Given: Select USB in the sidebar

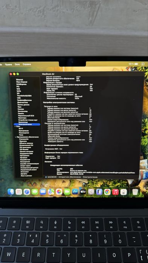Looking at the screenshot, I should click(19, 98).
